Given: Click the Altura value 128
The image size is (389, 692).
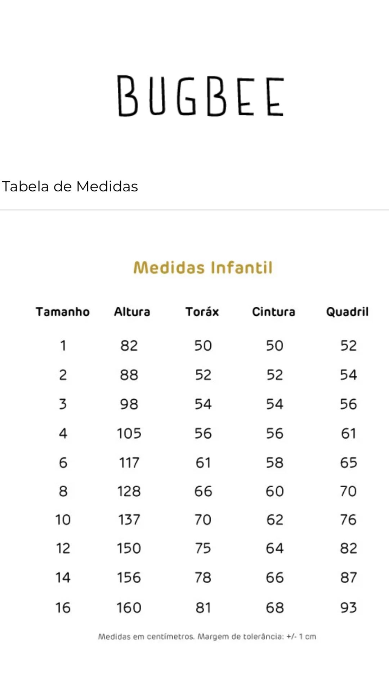Looking at the screenshot, I should [x=129, y=491].
